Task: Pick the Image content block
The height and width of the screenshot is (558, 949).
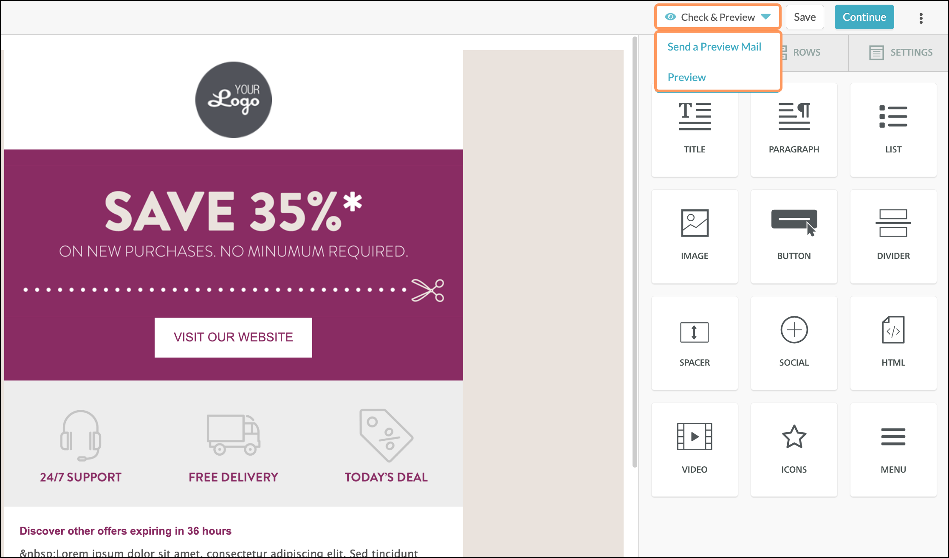Action: 695,236
